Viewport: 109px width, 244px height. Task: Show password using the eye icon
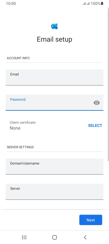coord(97,103)
